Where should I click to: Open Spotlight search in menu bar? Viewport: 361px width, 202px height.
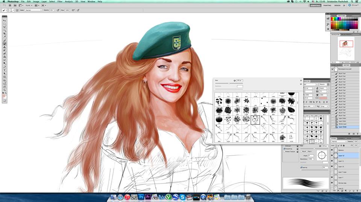[x=352, y=1]
